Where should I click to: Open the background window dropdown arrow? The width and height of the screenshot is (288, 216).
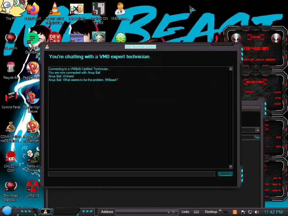(x=258, y=130)
